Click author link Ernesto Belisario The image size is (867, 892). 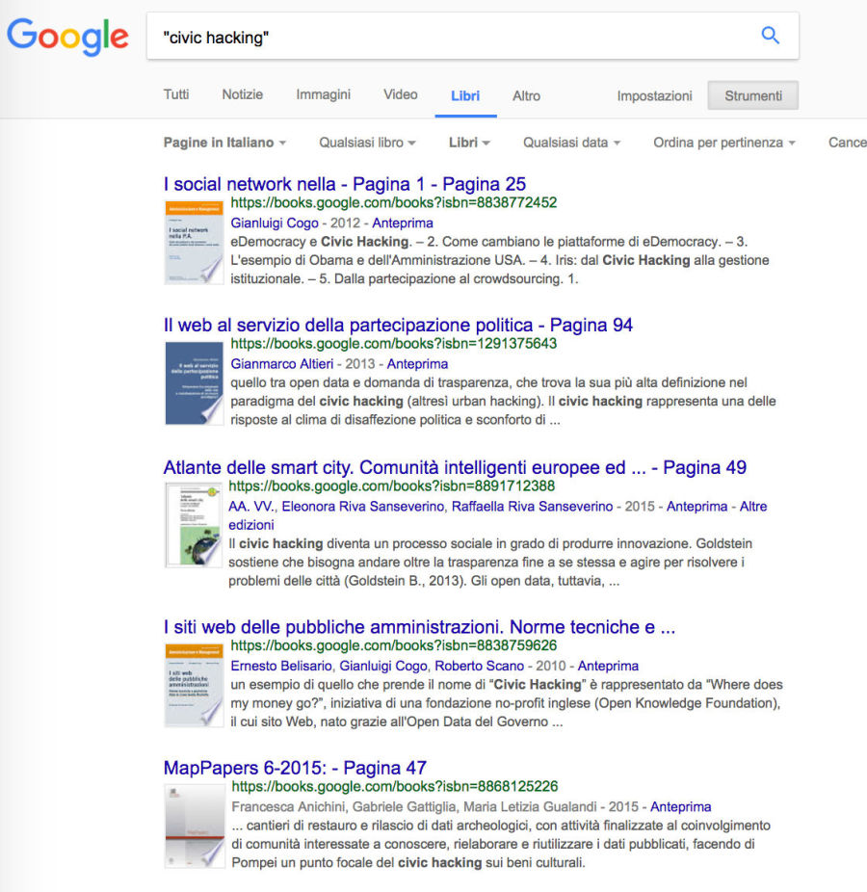tap(280, 667)
